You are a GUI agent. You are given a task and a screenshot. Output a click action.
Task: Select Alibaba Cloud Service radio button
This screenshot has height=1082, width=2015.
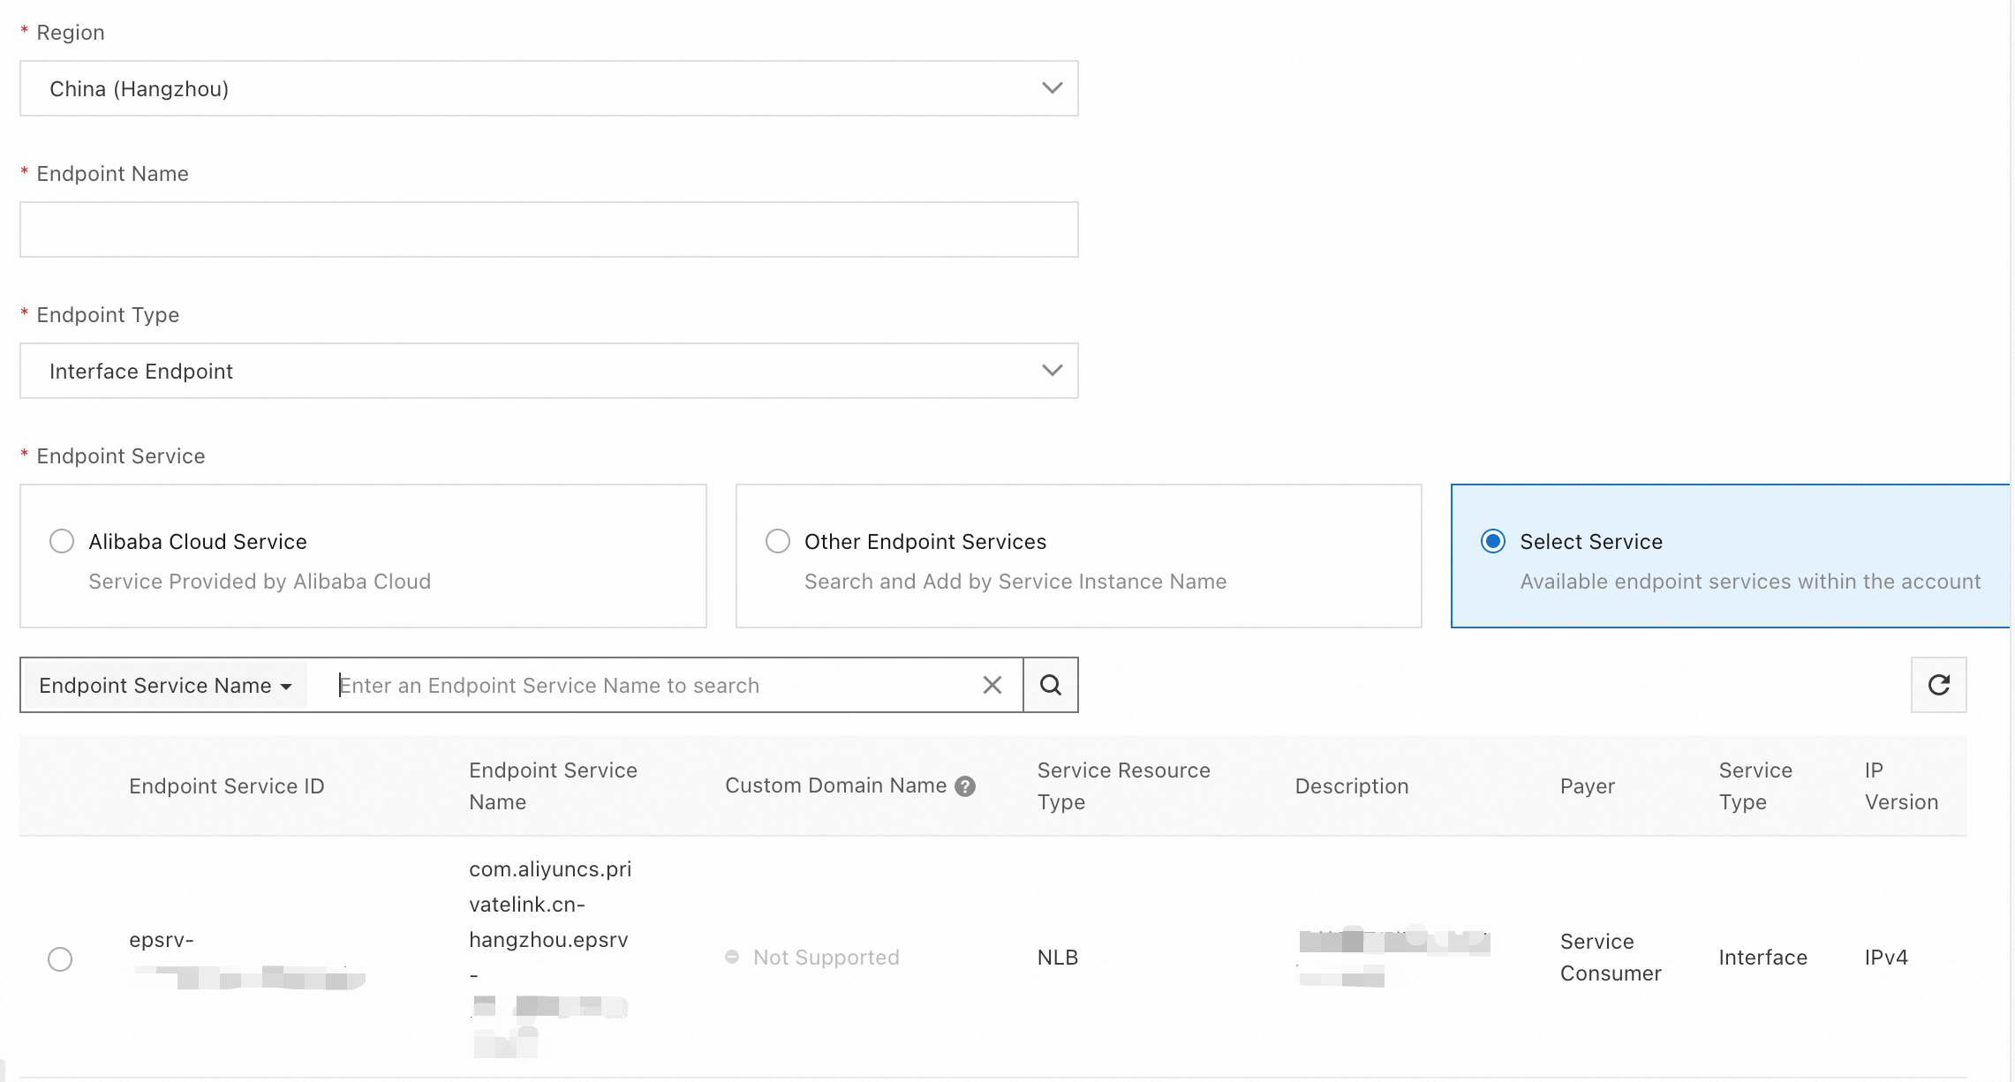tap(62, 541)
